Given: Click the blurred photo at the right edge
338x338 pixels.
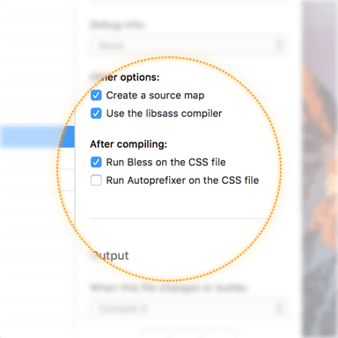Looking at the screenshot, I should [x=320, y=169].
